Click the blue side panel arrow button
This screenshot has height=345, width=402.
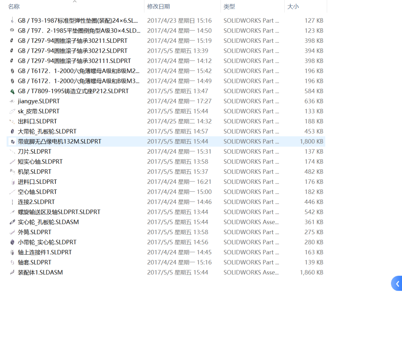click(397, 283)
